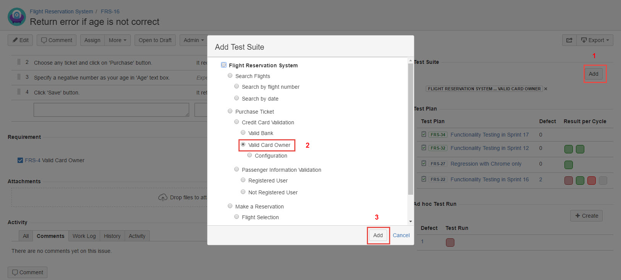Click the cloud upload icon in Attachments

pos(163,197)
